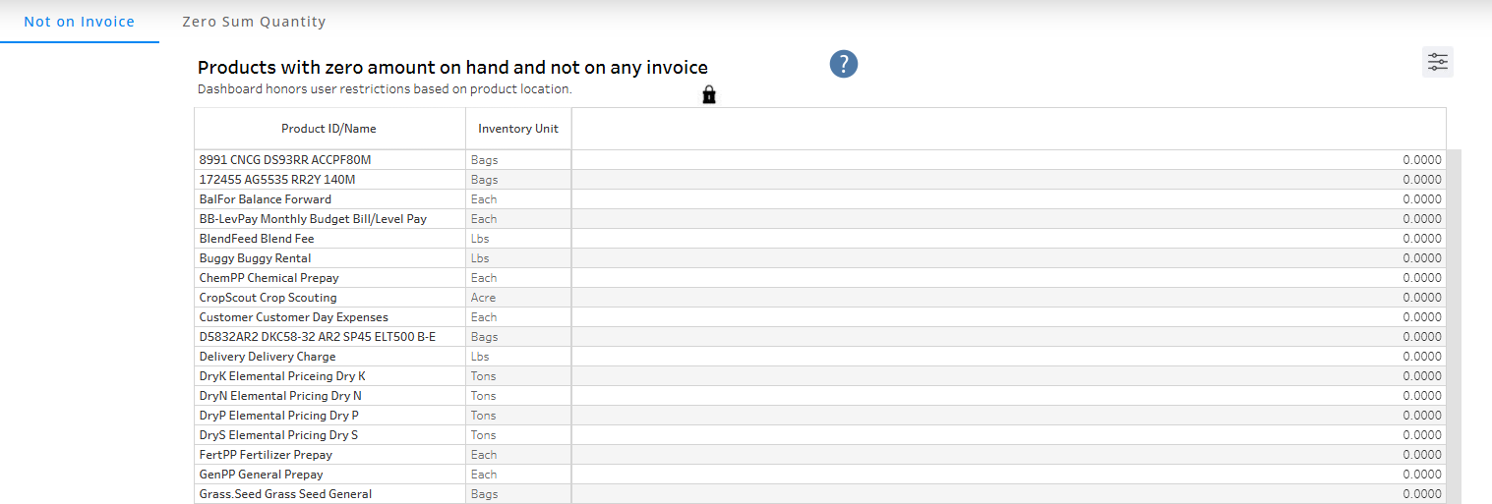This screenshot has width=1492, height=504.
Task: Click the 0.0000 value in GenPP row
Action: (x=1422, y=475)
